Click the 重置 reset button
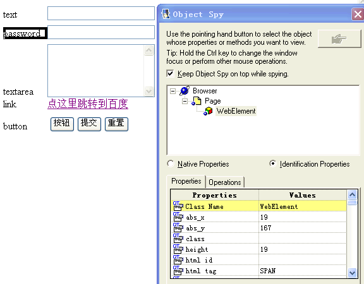 click(116, 124)
